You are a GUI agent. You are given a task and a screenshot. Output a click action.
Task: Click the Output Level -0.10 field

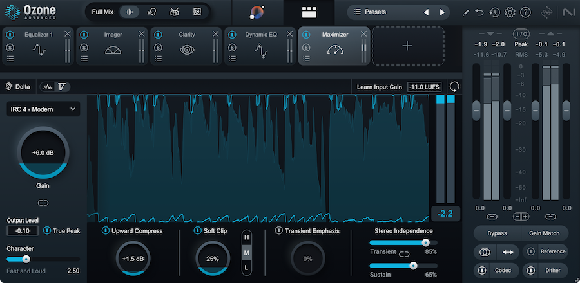[23, 231]
